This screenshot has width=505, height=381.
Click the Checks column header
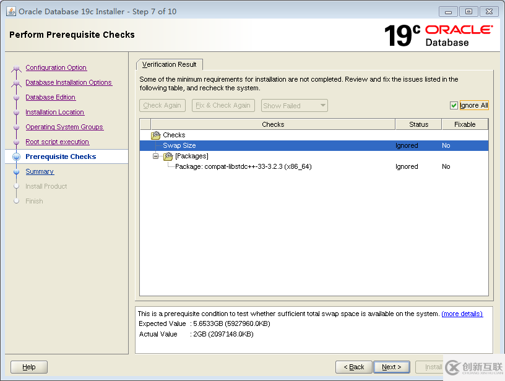point(273,124)
